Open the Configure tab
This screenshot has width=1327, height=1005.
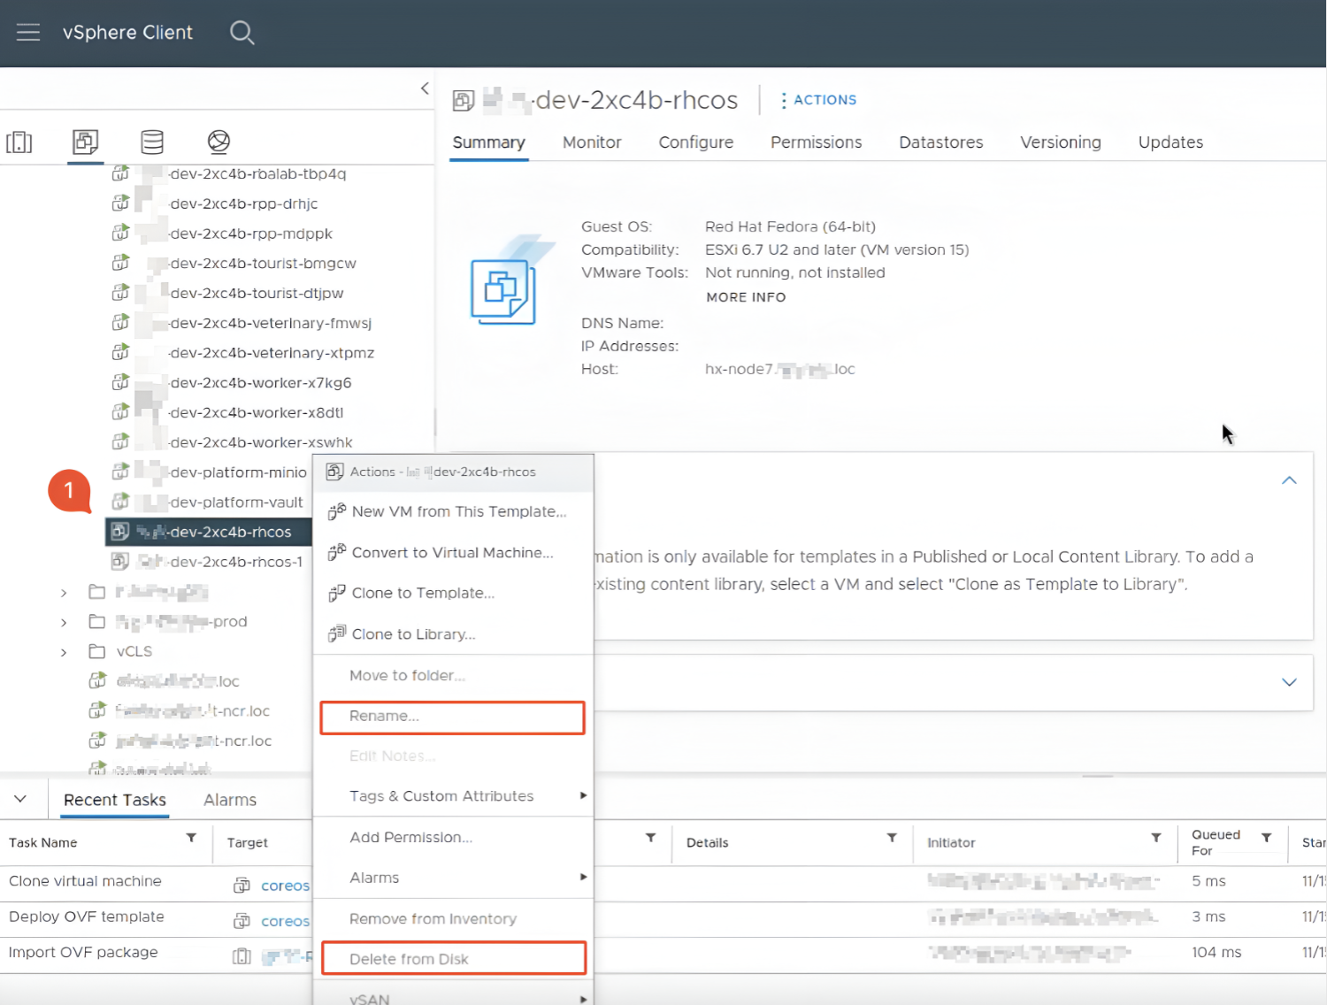695,142
